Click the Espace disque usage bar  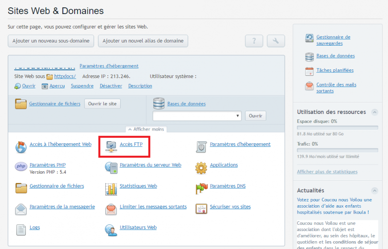point(337,128)
